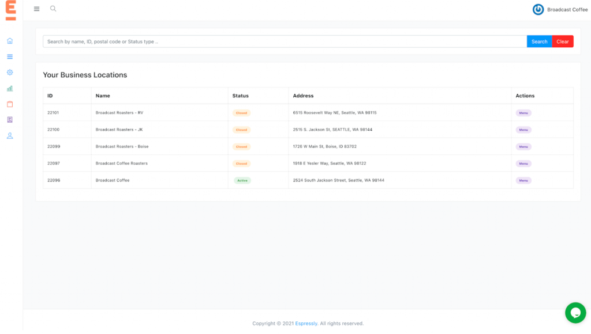Click Closed status badge for Broadcast Roasters - Boise
The height and width of the screenshot is (334, 591).
pos(241,147)
